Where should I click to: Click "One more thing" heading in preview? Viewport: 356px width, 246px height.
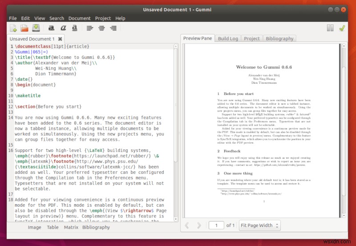click(x=238, y=173)
